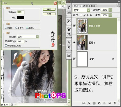Screen dimensions: 121x107
Task: Switch to the 通道 (Channels) tab
Action: (x=86, y=6)
